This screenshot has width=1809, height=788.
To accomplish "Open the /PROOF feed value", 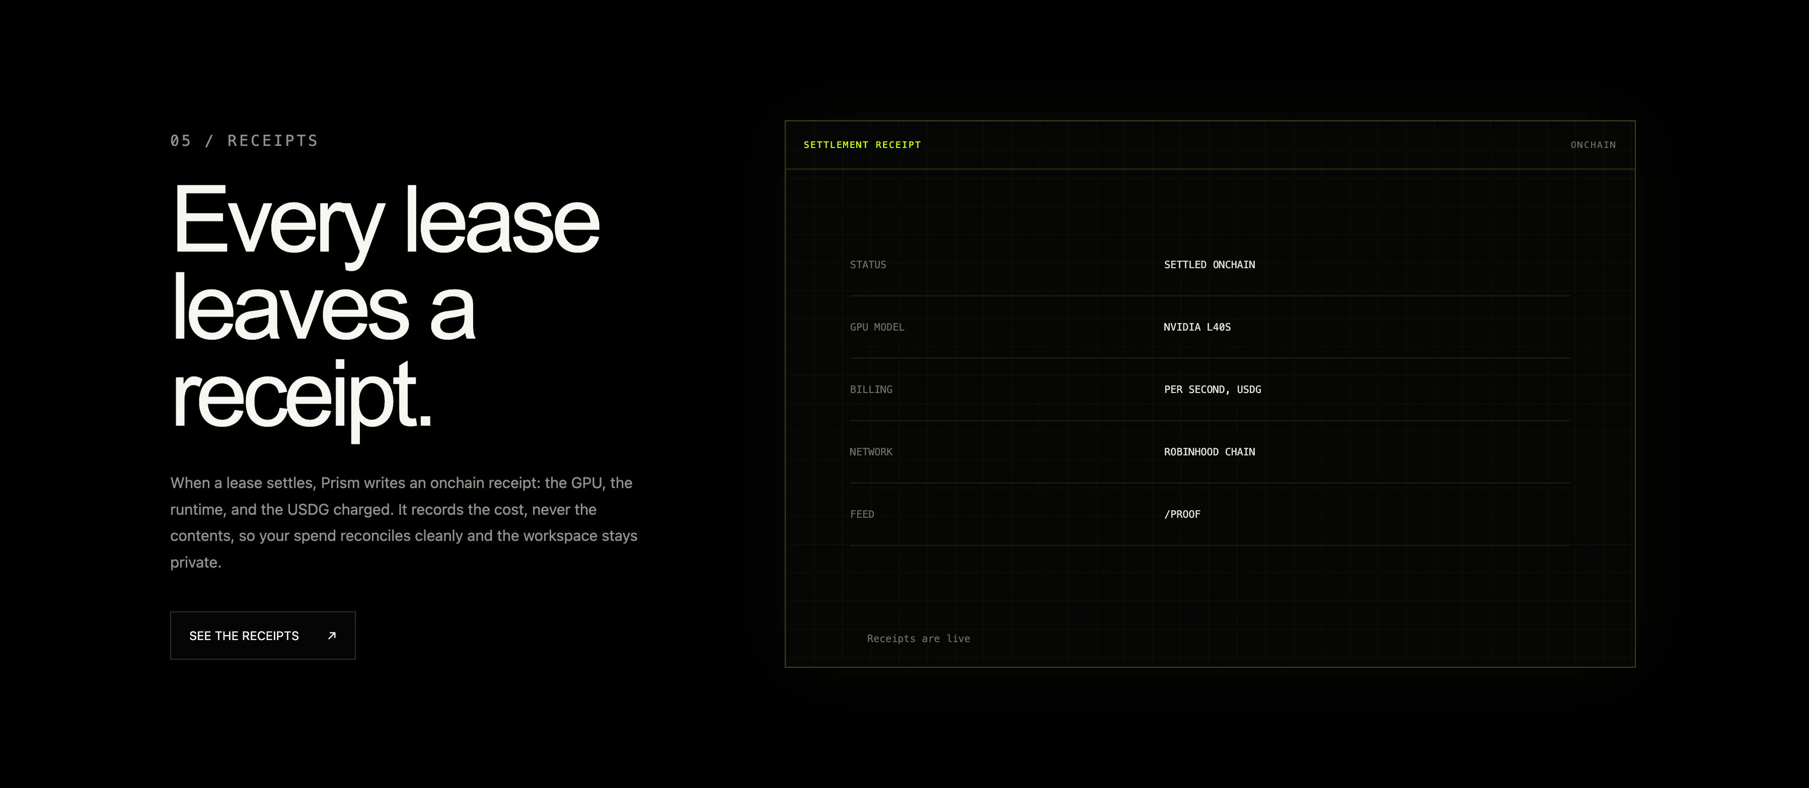I will click(1182, 515).
